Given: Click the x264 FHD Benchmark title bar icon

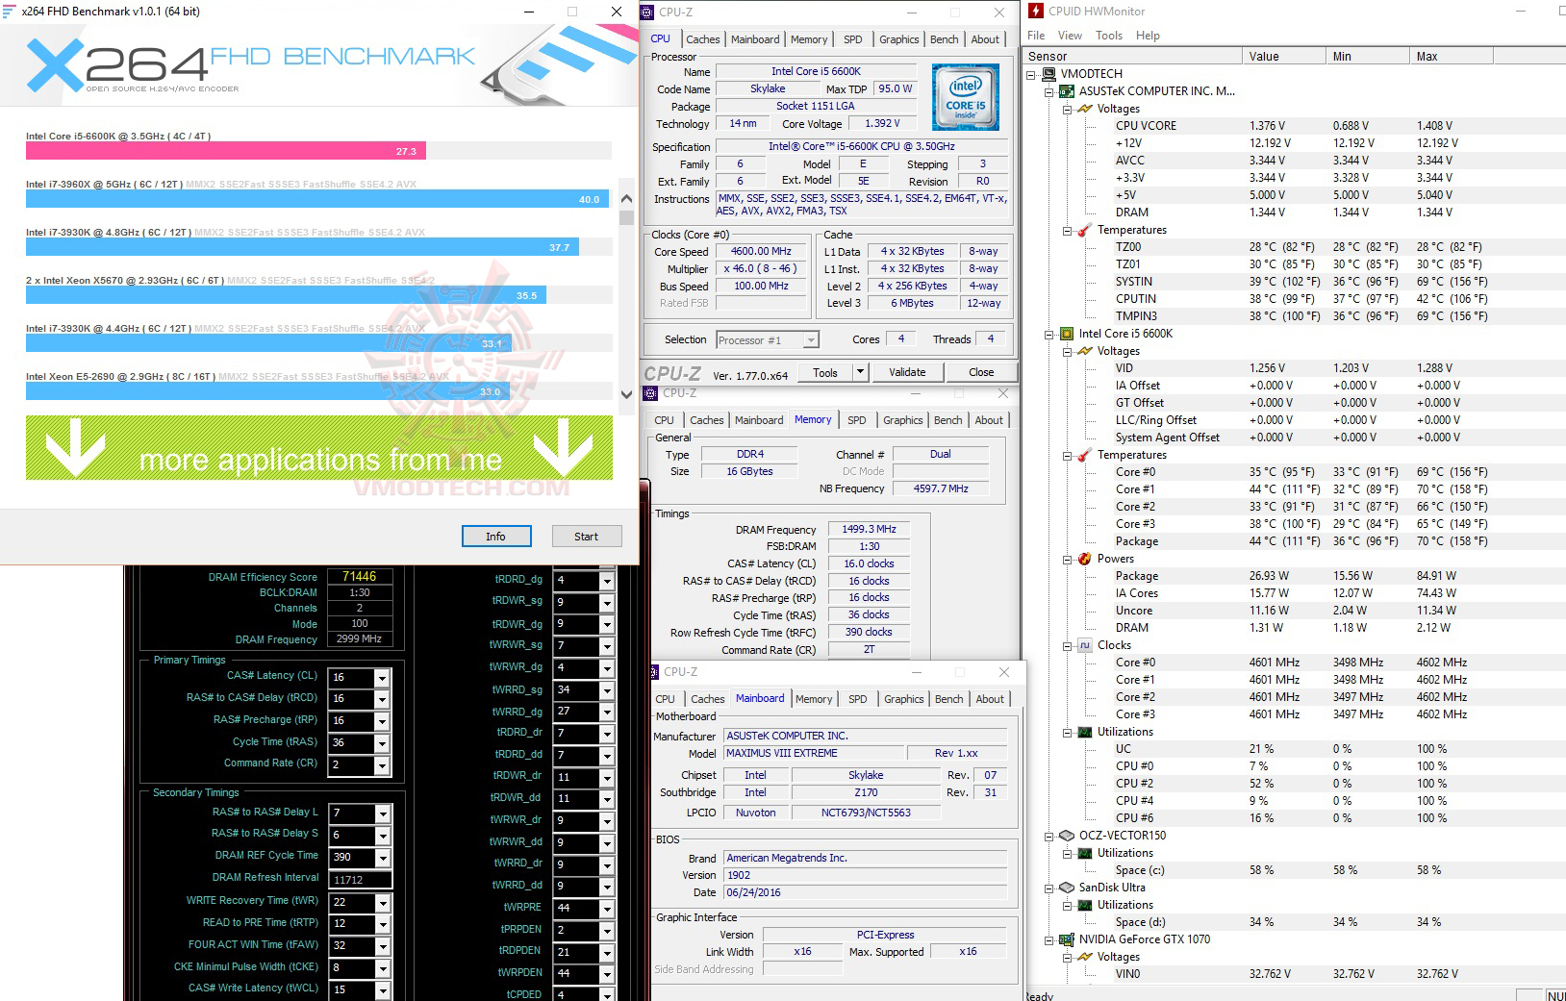Looking at the screenshot, I should 9,12.
